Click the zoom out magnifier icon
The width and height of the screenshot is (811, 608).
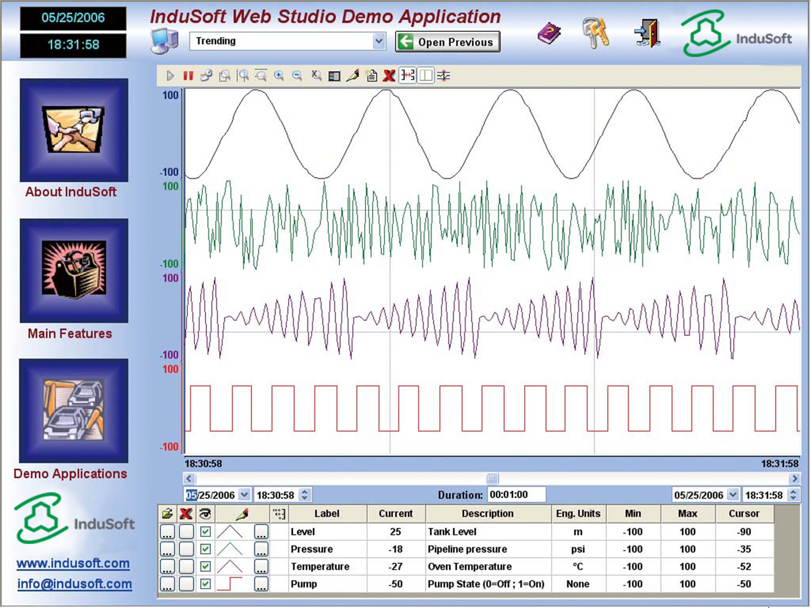pos(297,76)
